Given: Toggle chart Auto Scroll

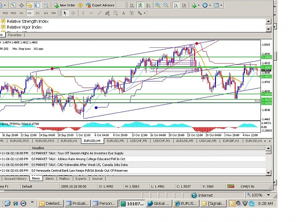Looking at the screenshot, I should point(176,5).
